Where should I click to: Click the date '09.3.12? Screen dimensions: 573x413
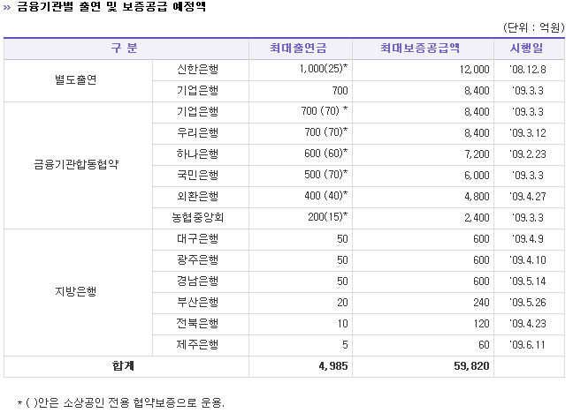click(528, 132)
